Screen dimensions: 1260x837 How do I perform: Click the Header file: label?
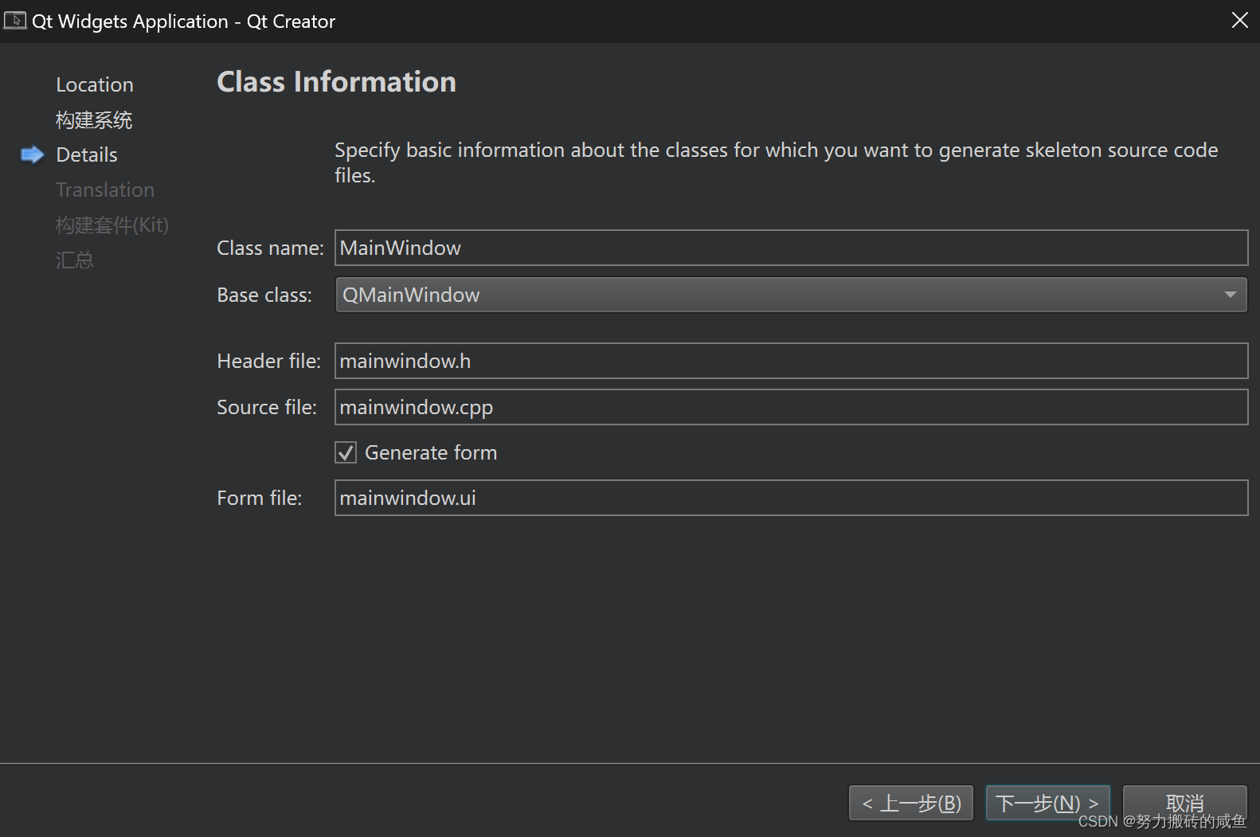(x=268, y=362)
